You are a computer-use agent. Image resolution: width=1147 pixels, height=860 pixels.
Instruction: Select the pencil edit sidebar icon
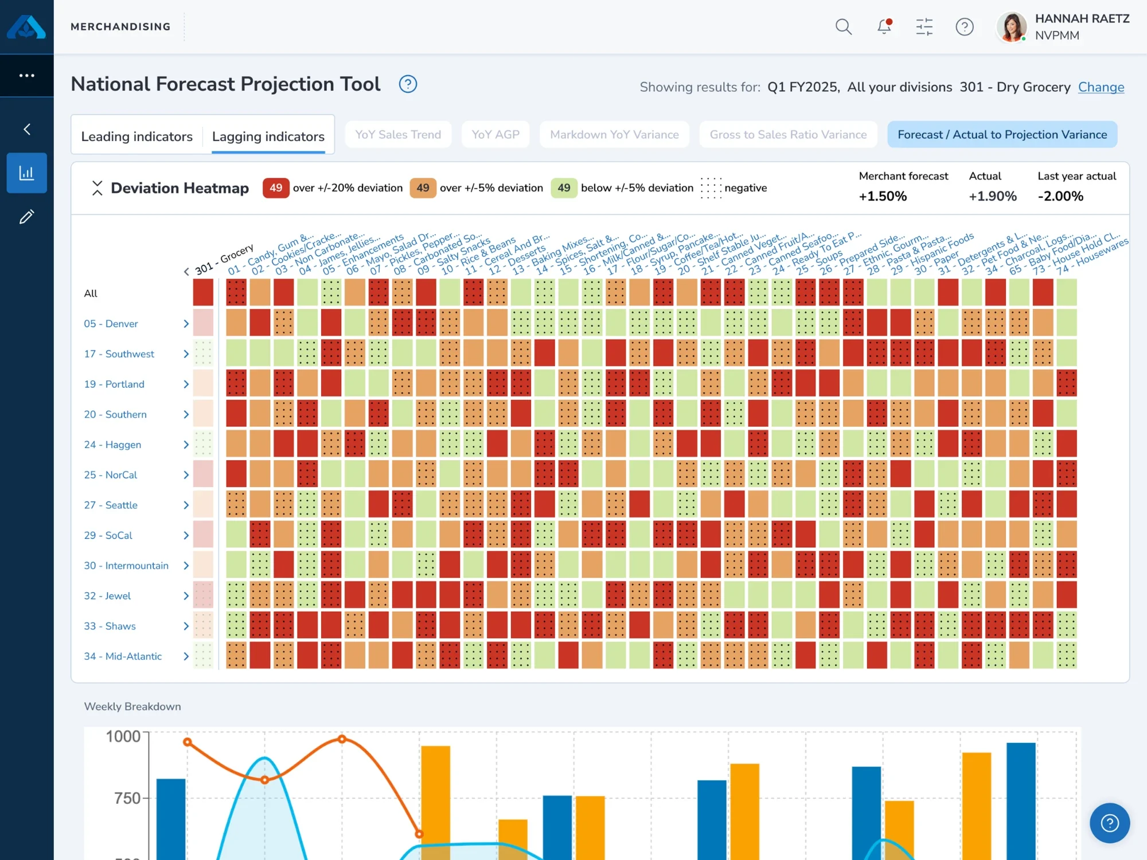[x=27, y=217]
